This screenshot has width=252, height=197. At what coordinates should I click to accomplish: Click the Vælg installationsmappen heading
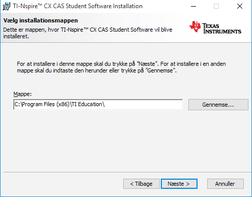(41, 20)
